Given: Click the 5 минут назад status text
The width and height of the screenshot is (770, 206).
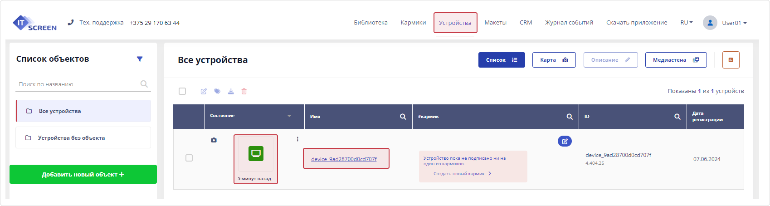Looking at the screenshot, I should click(254, 179).
